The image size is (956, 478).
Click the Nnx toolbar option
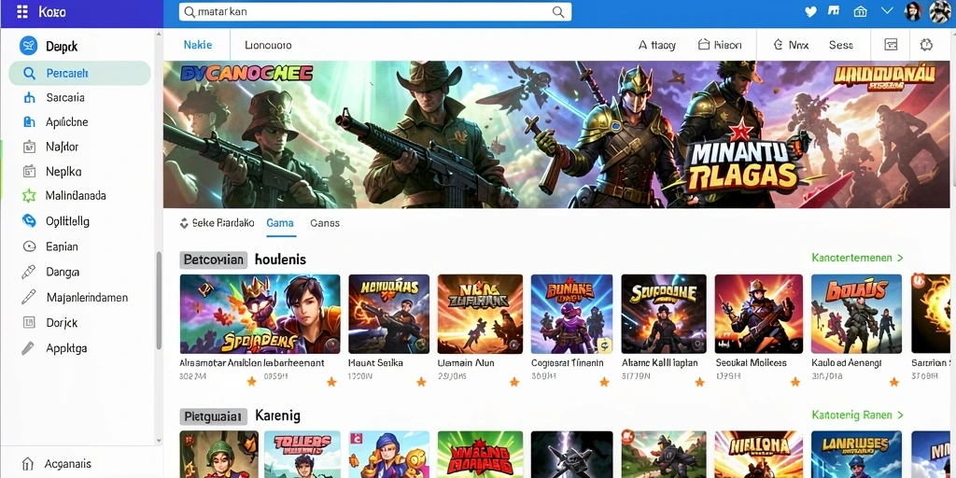pyautogui.click(x=791, y=45)
